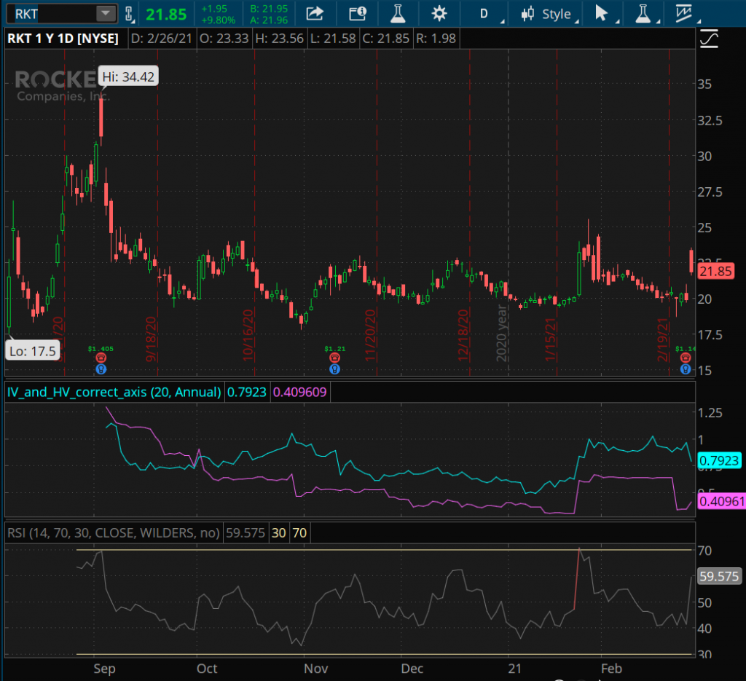Image resolution: width=746 pixels, height=681 pixels.
Task: Open Patterns flask icon beside the cursor arrow
Action: pos(643,13)
